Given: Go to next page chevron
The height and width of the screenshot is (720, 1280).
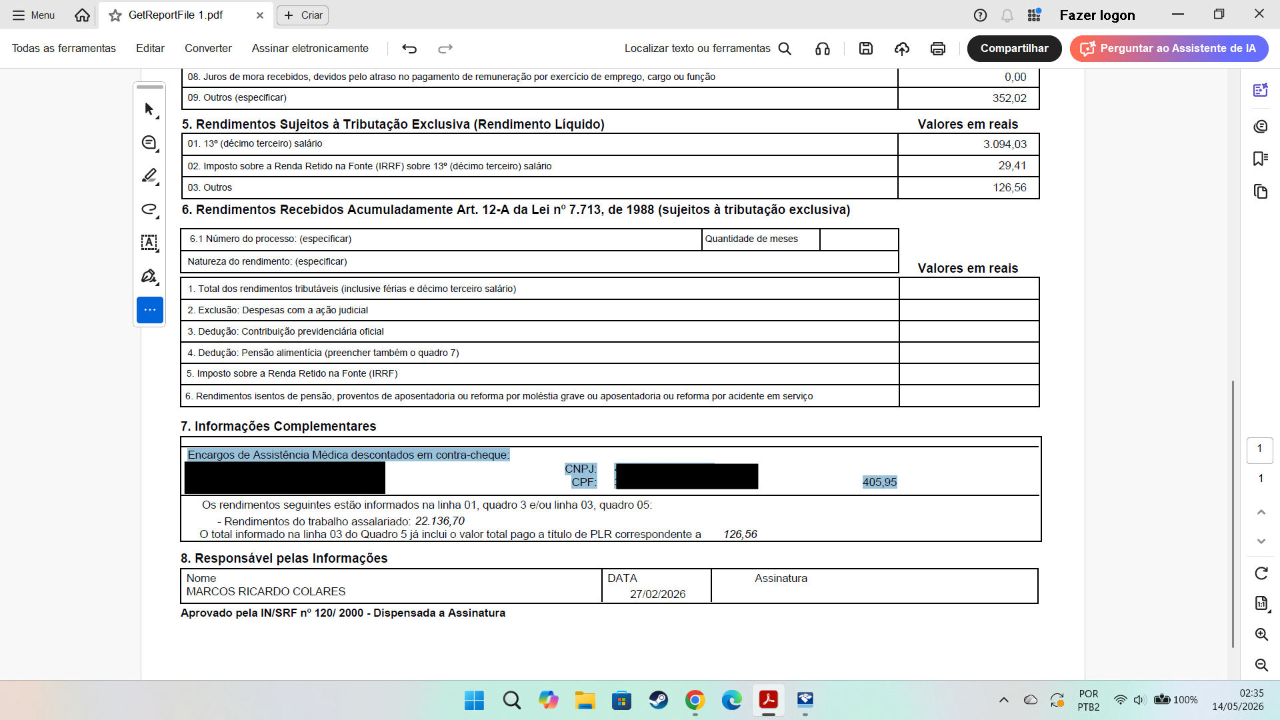Looking at the screenshot, I should tap(1261, 541).
